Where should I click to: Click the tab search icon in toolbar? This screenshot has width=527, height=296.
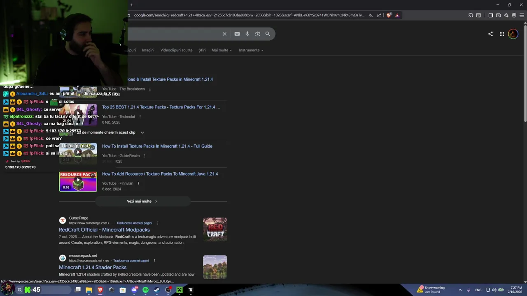pyautogui.click(x=478, y=15)
